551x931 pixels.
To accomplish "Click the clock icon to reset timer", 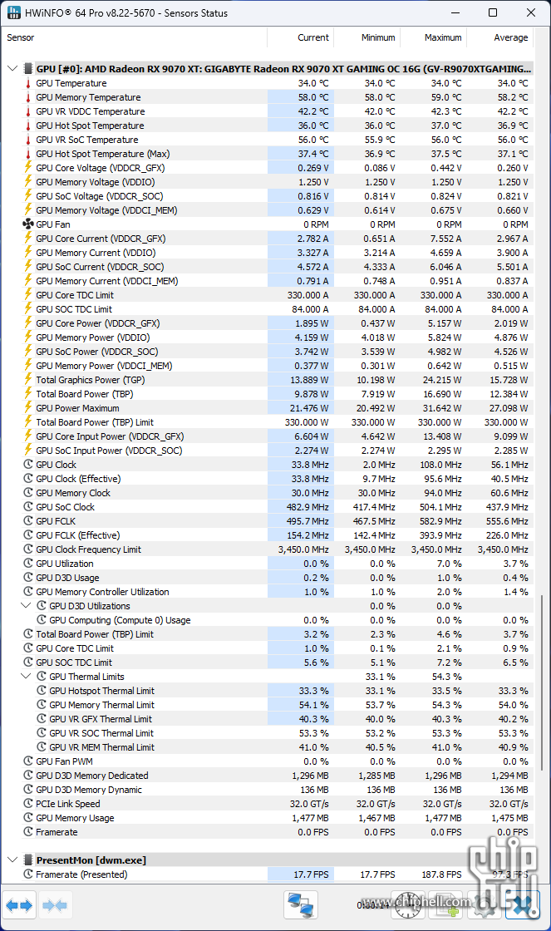I will click(409, 905).
